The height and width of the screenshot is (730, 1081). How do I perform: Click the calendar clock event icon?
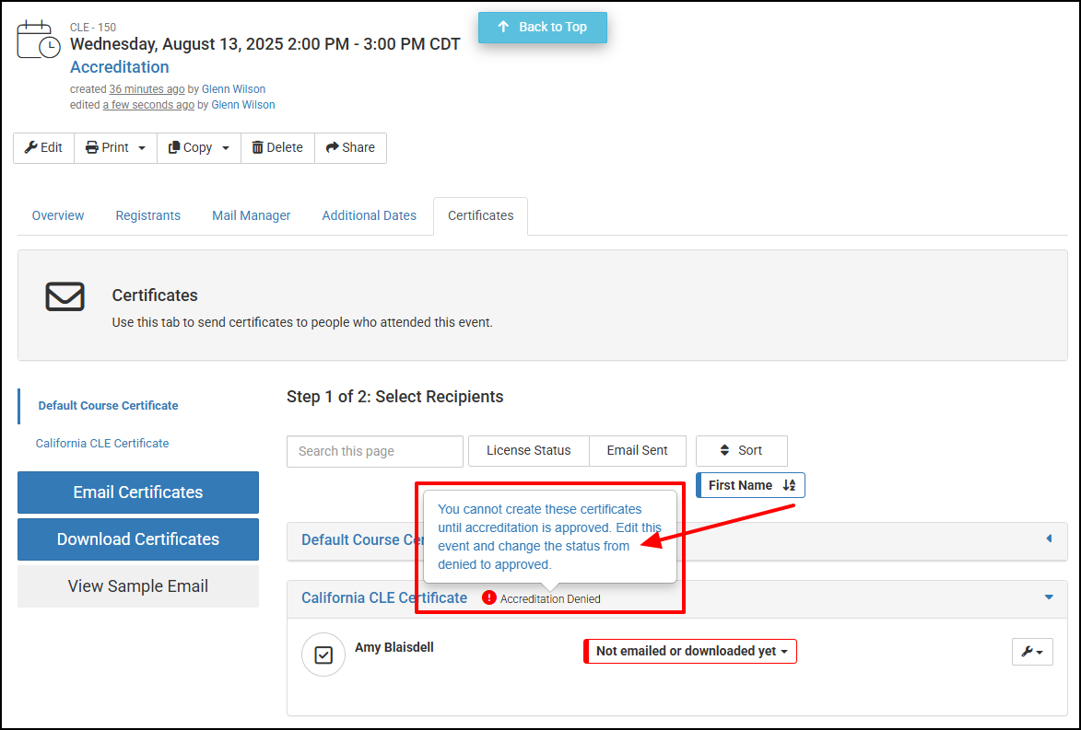pyautogui.click(x=38, y=40)
